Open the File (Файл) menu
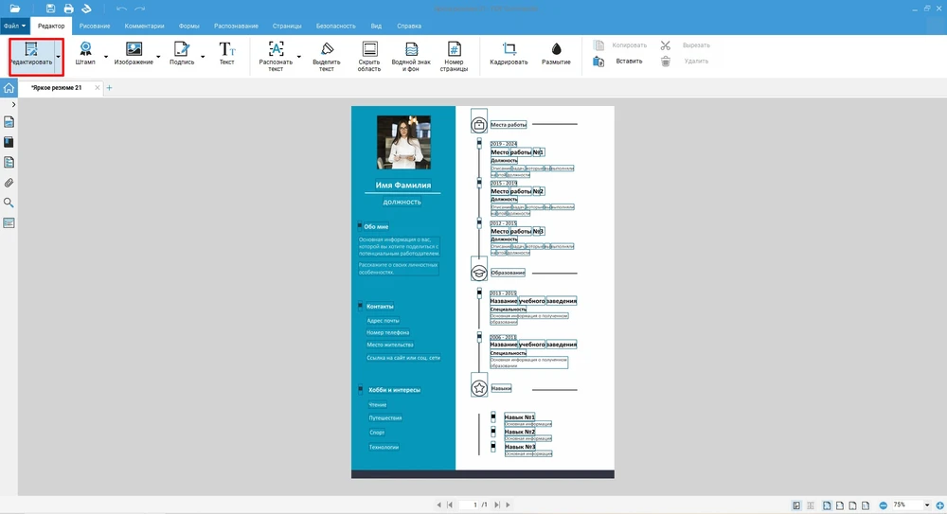 coord(14,27)
